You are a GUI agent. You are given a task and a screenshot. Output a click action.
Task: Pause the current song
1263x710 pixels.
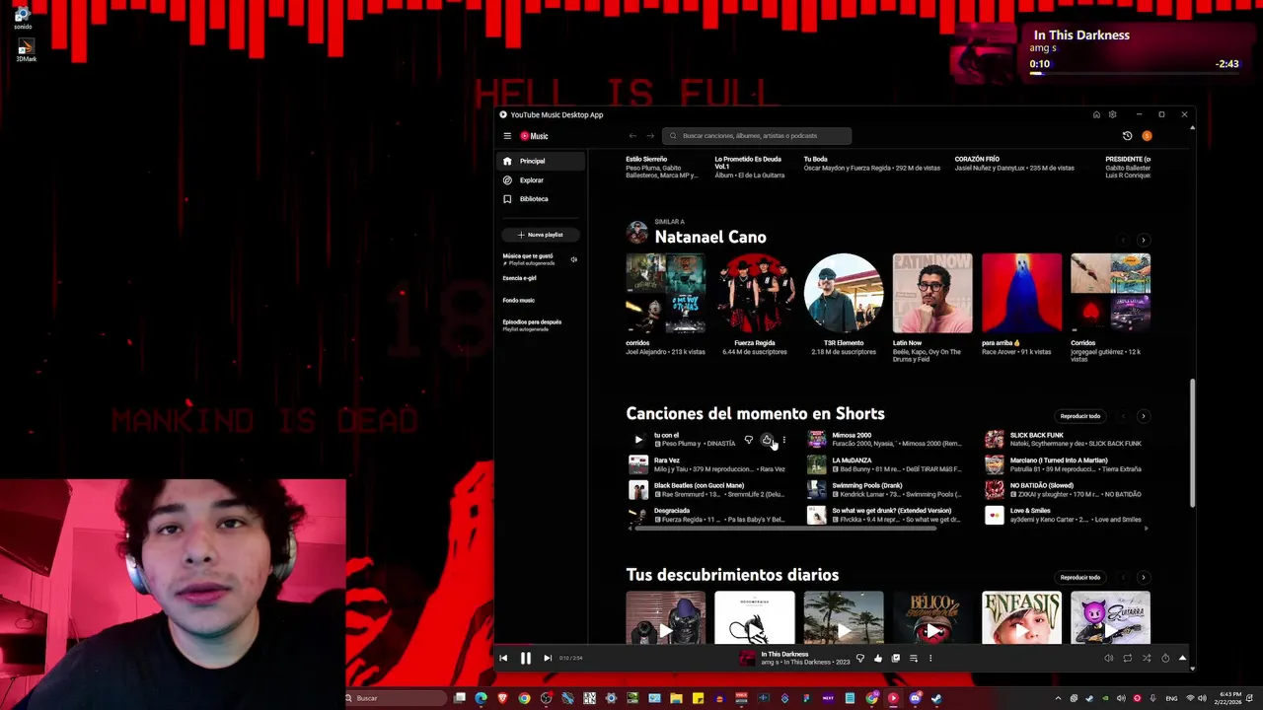click(525, 658)
